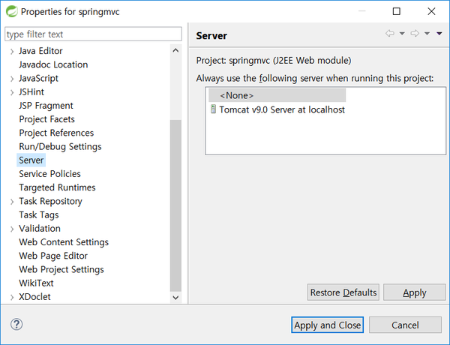Select Java Editor in the tree

(40, 51)
